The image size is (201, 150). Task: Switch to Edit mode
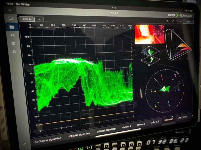[180, 22]
